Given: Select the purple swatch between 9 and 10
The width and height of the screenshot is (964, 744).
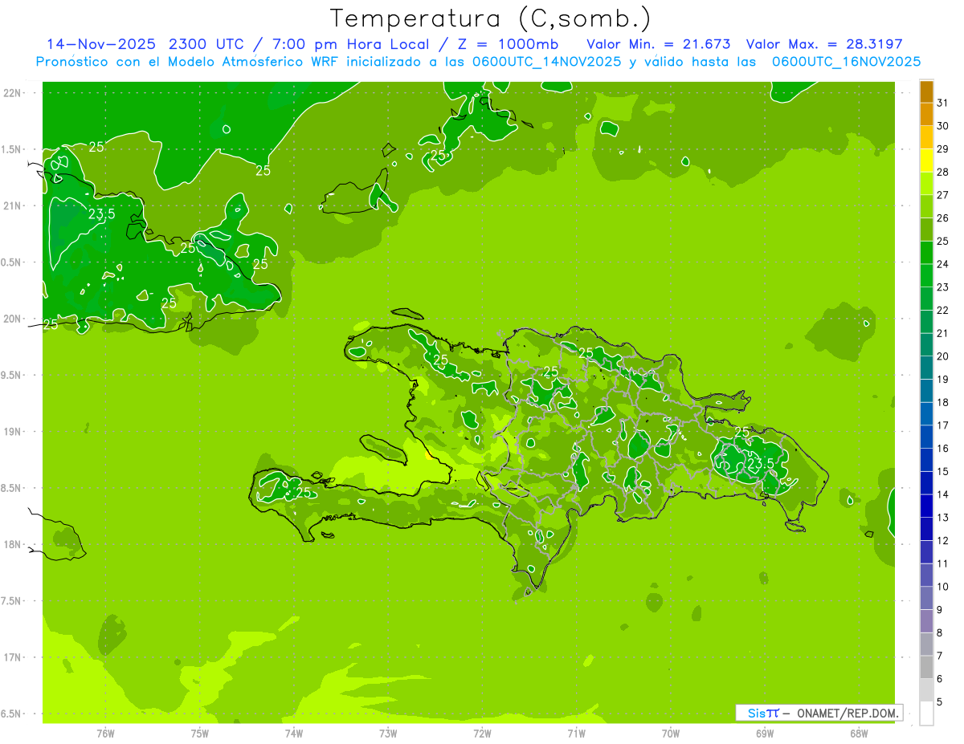Looking at the screenshot, I should point(926,598).
